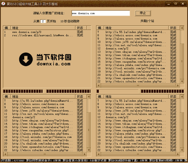Select row www.downxia.com/p/0 in top-left list
Viewport: 188px width, 163px height.
(x=45, y=32)
